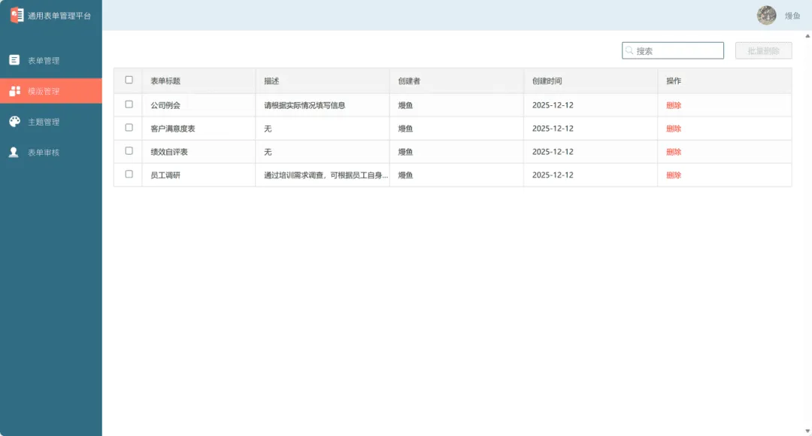Click the magnifier icon in search box
The width and height of the screenshot is (812, 436).
click(629, 50)
